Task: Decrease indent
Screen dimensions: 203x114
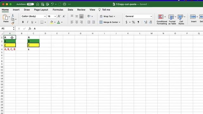Action: pyautogui.click(x=89, y=22)
